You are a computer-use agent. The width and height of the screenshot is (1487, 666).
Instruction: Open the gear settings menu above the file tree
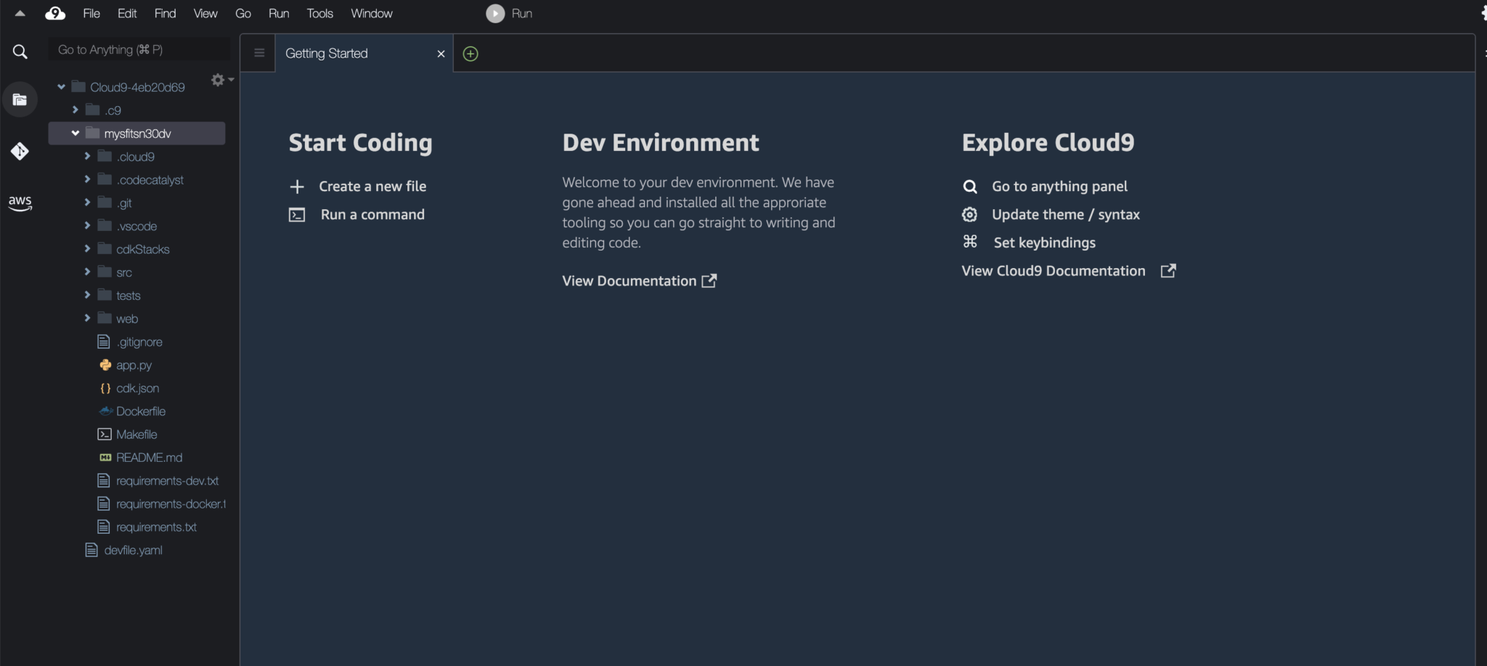point(216,80)
